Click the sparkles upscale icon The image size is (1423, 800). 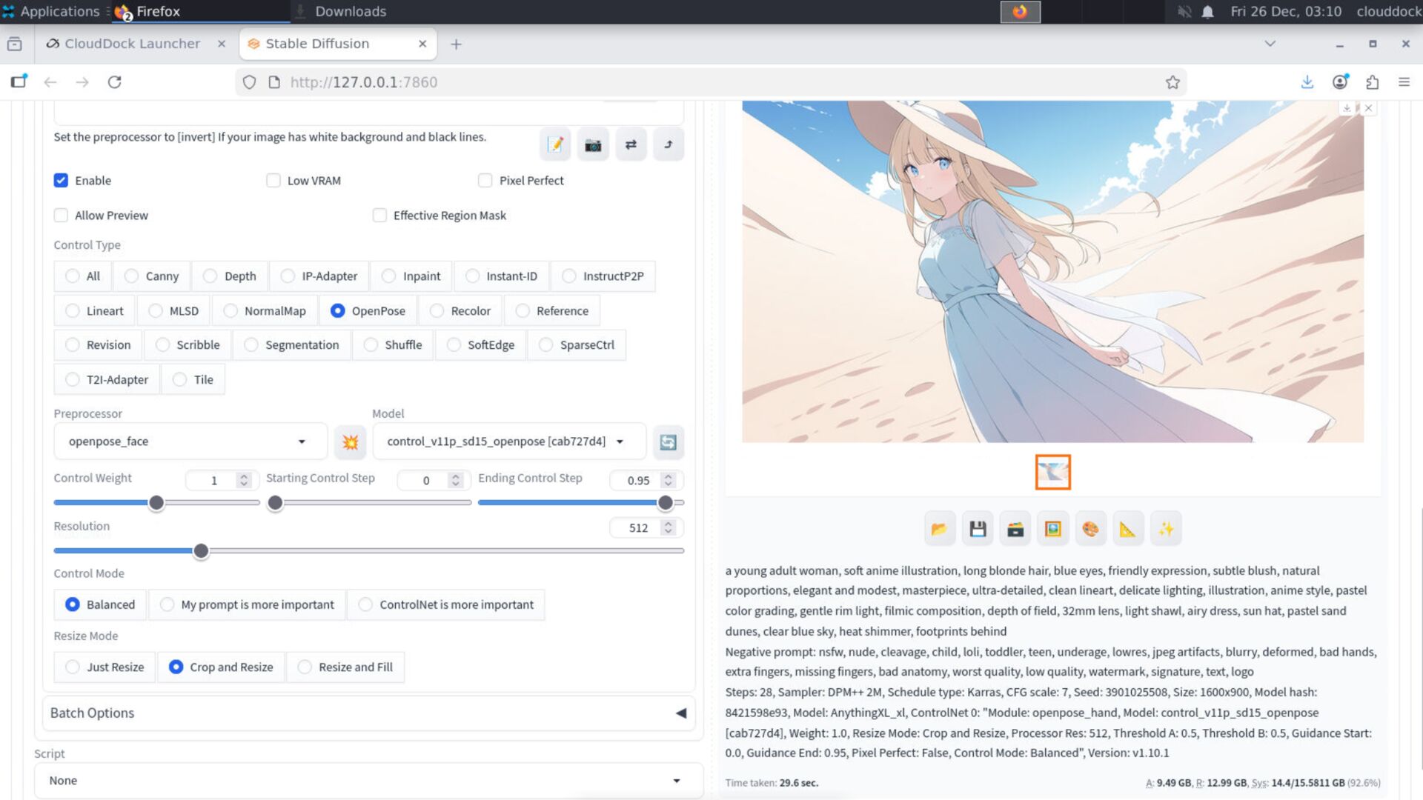point(1166,529)
